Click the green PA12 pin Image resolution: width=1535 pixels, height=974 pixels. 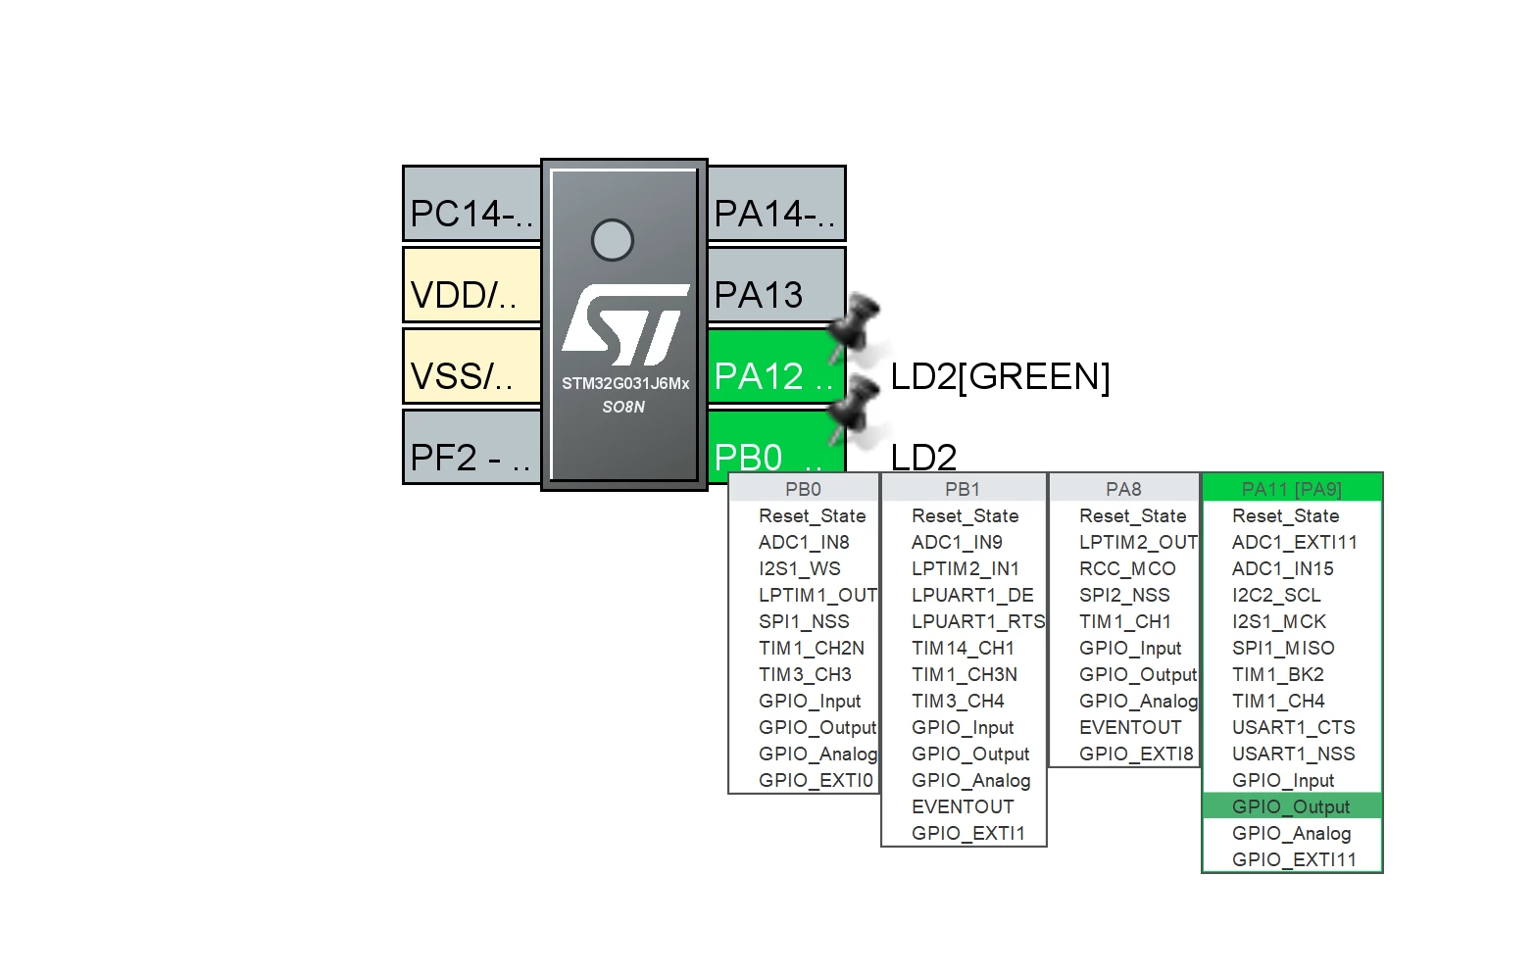(775, 365)
